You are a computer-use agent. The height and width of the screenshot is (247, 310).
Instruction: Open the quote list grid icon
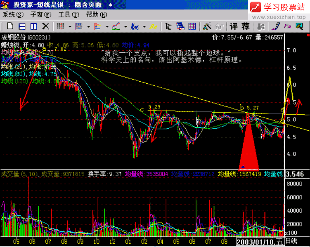tap(61, 26)
